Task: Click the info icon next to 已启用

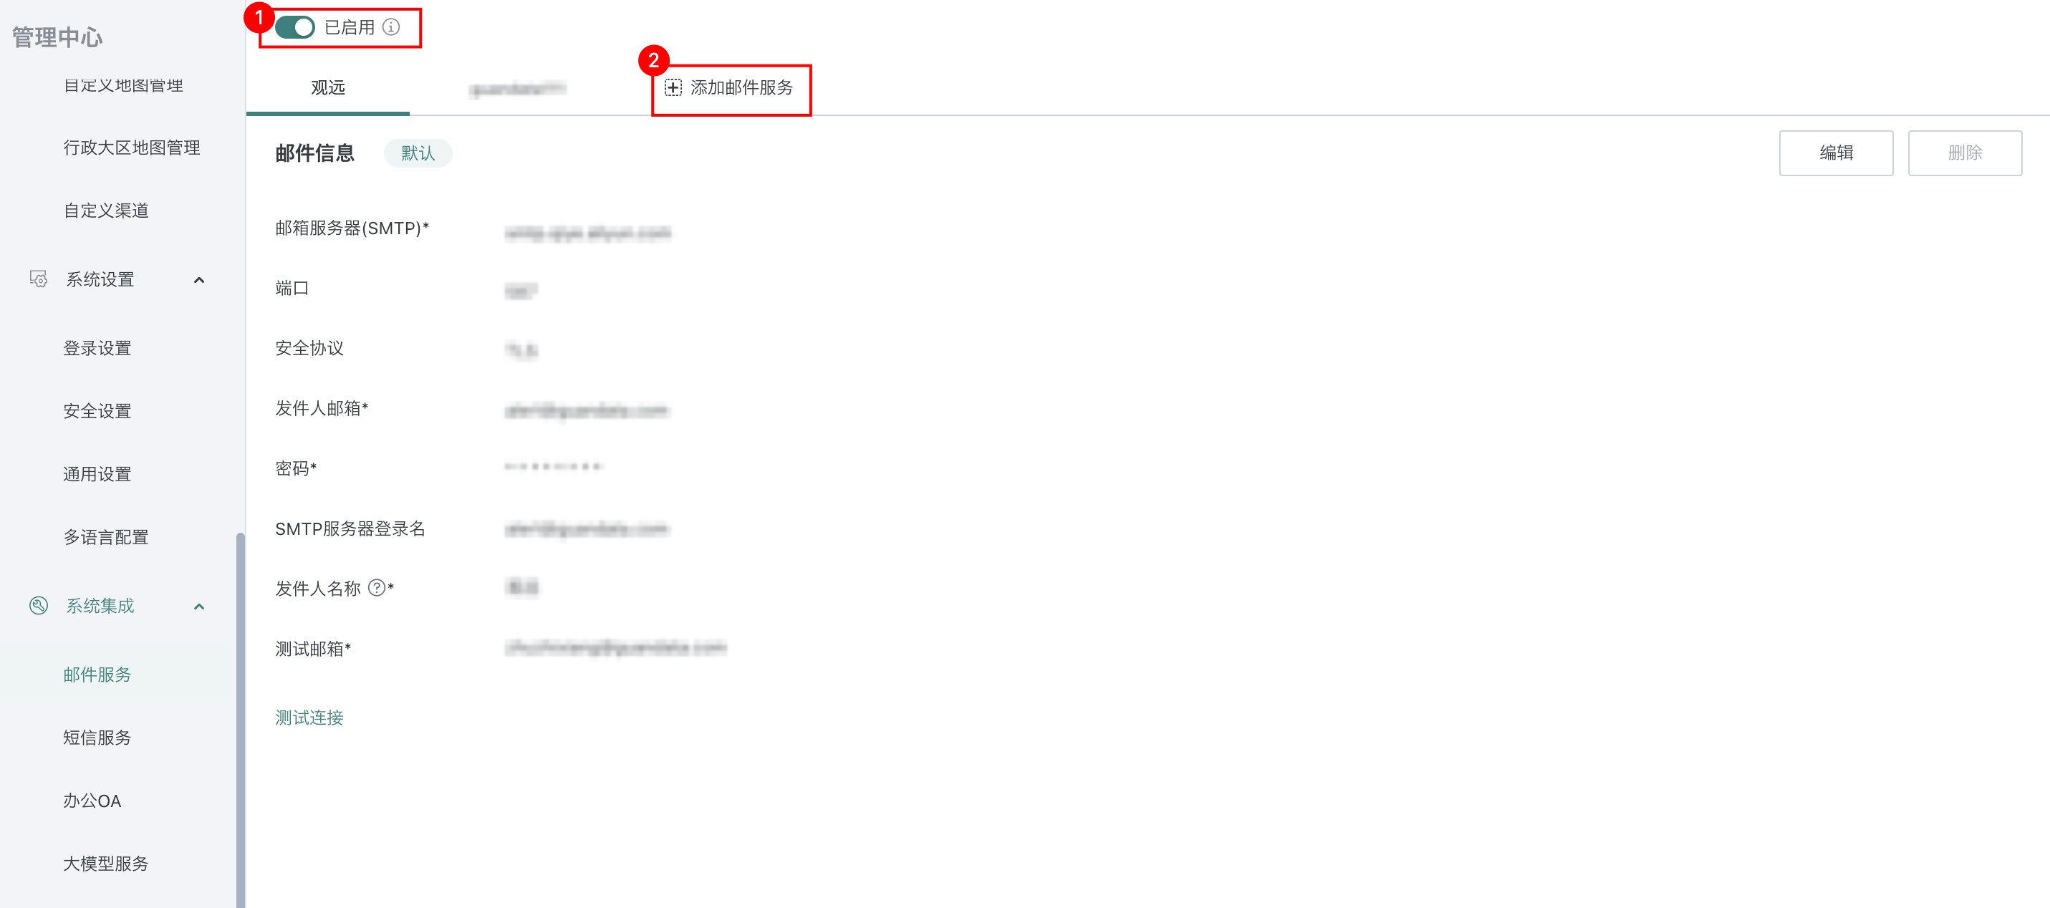Action: click(391, 27)
